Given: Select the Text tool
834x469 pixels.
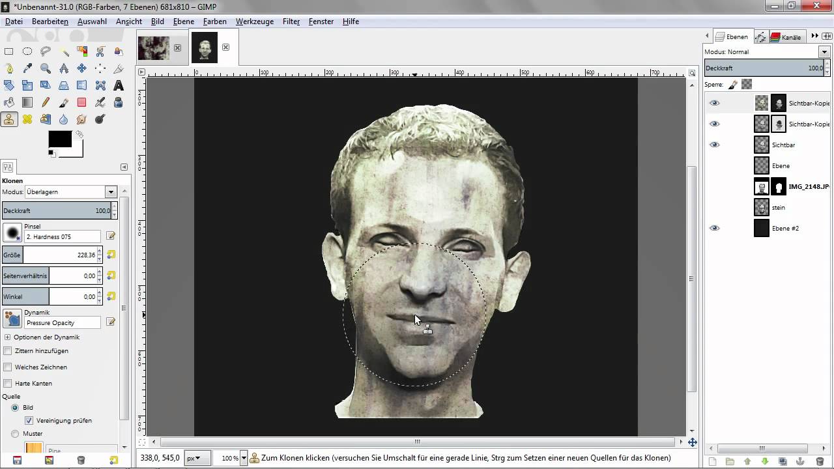Looking at the screenshot, I should (118, 85).
